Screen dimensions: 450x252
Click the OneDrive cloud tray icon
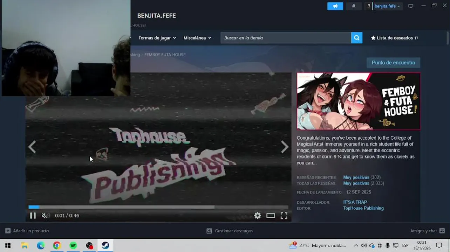coord(372,245)
